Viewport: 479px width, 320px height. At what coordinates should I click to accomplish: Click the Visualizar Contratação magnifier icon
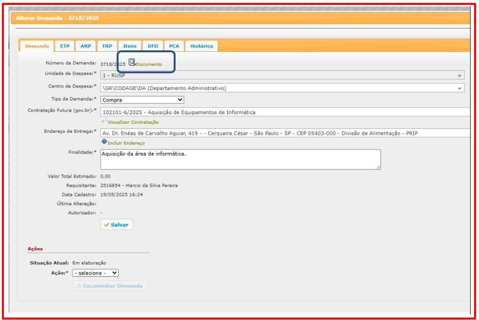click(x=104, y=121)
